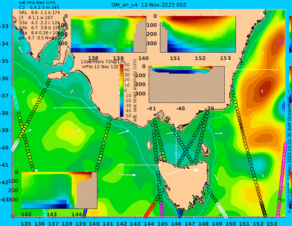The height and width of the screenshot is (226, 292).
Task: Click the longitude axis label 145
Action: (162, 223)
